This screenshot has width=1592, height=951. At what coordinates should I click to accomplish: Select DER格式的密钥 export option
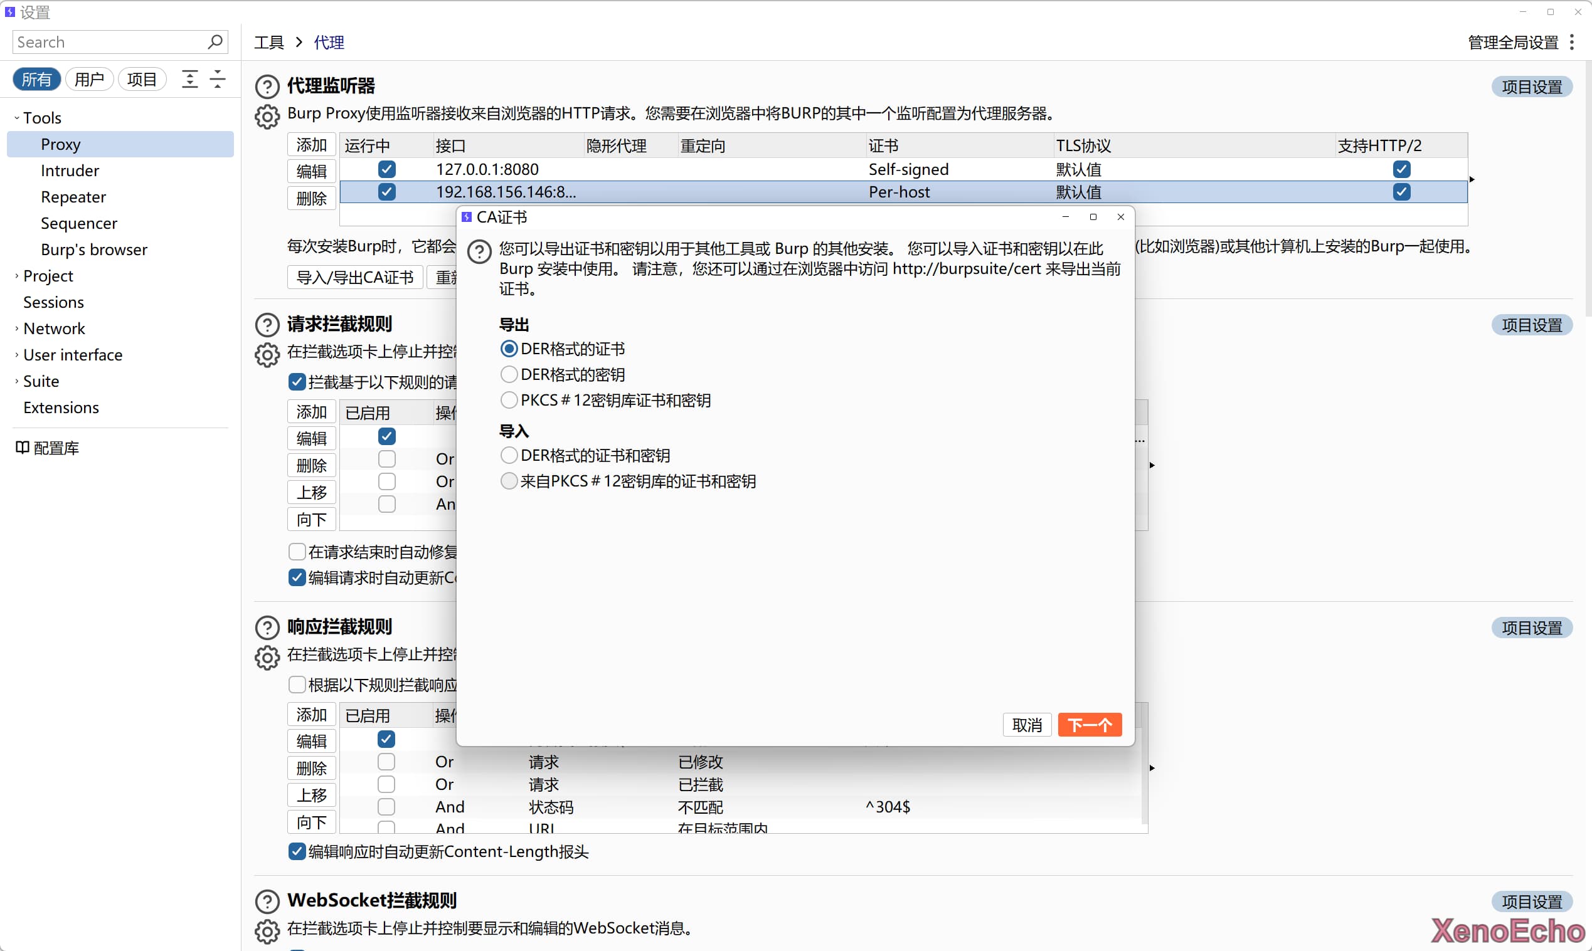click(509, 374)
